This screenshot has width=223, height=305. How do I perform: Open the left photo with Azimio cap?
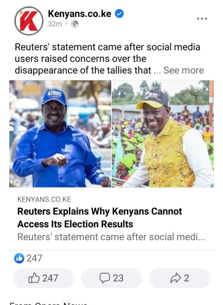[x=60, y=134]
